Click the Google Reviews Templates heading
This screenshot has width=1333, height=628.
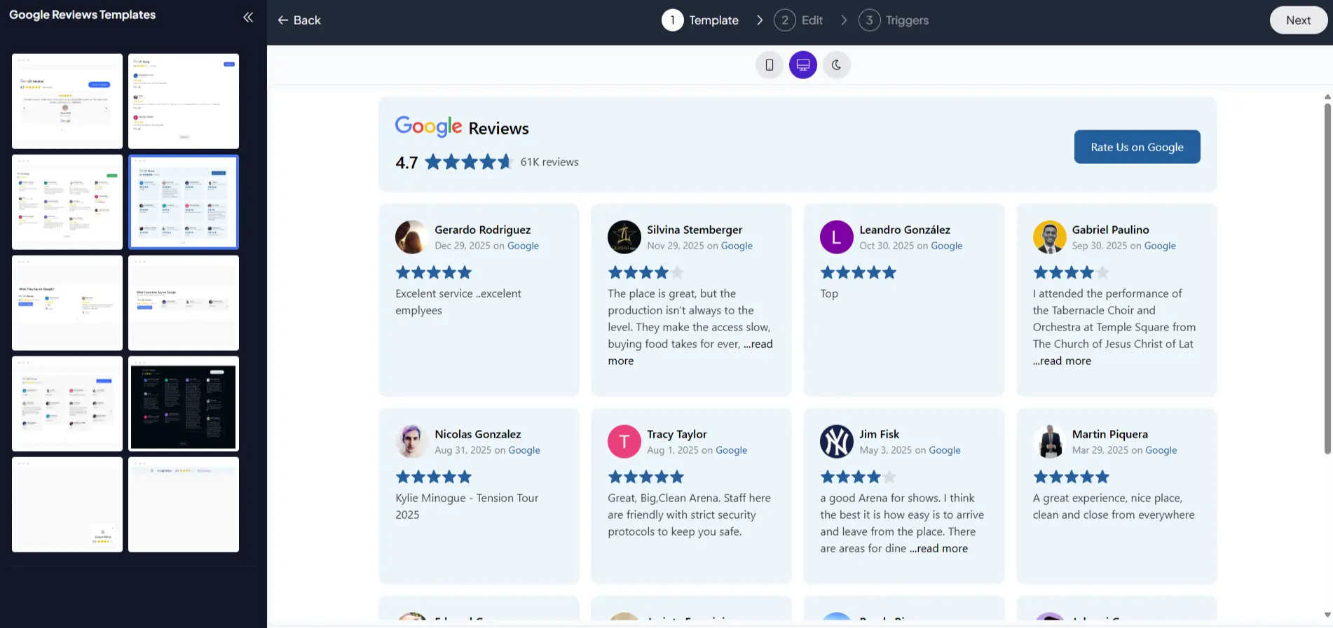[x=83, y=15]
